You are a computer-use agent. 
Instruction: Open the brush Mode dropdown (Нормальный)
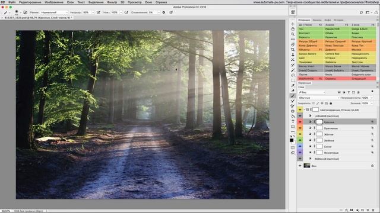click(54, 12)
